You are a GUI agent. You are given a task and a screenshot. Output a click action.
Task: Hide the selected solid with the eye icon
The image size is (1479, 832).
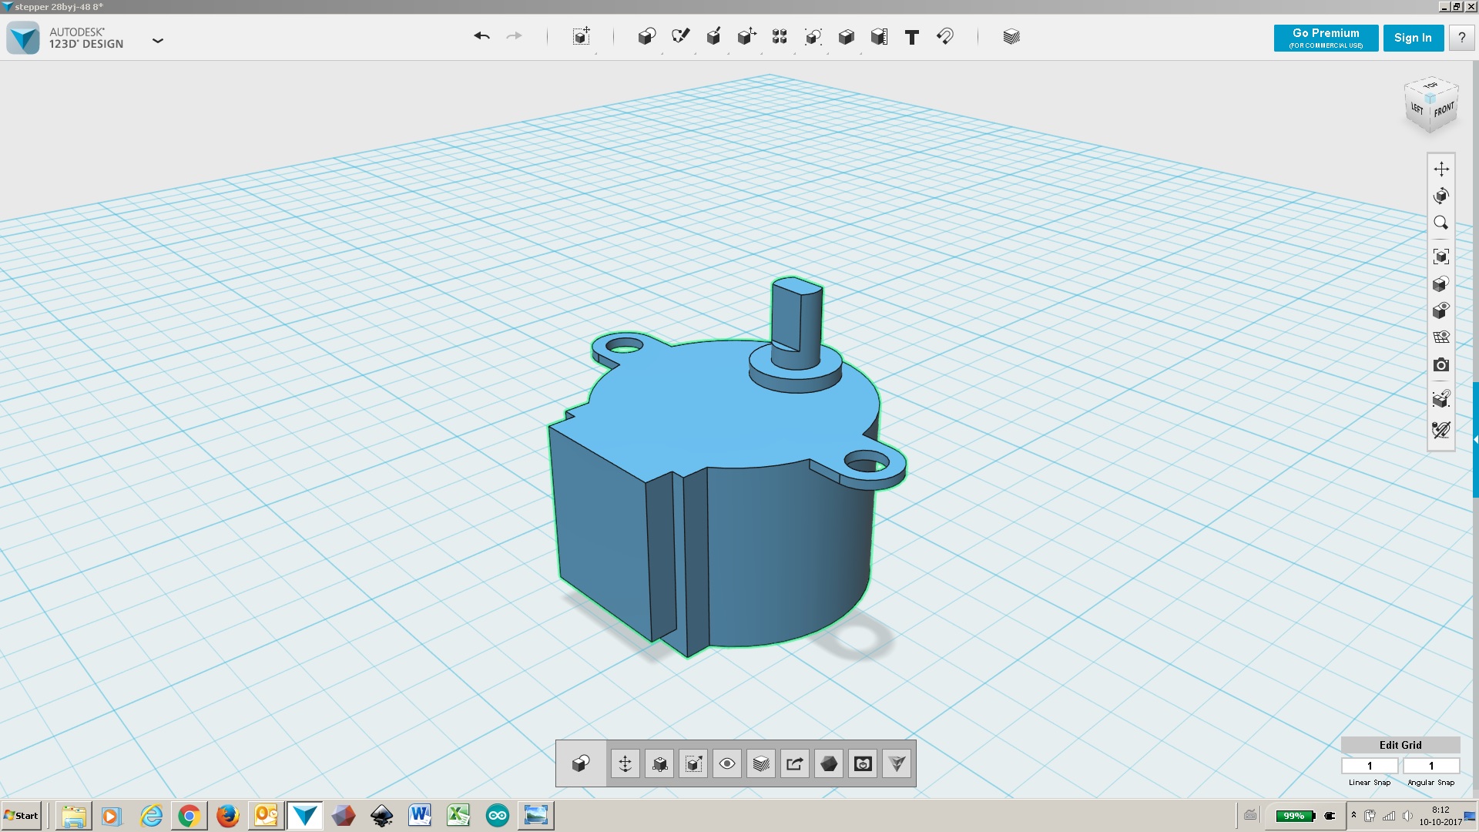point(727,764)
